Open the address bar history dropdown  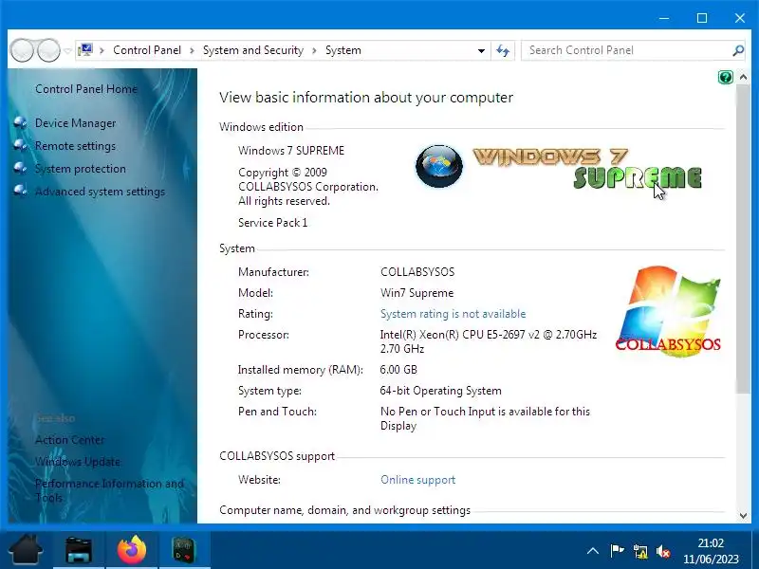coord(481,50)
